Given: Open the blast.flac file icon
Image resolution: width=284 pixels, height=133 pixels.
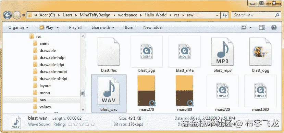Looking at the screenshot, I should (x=109, y=52).
